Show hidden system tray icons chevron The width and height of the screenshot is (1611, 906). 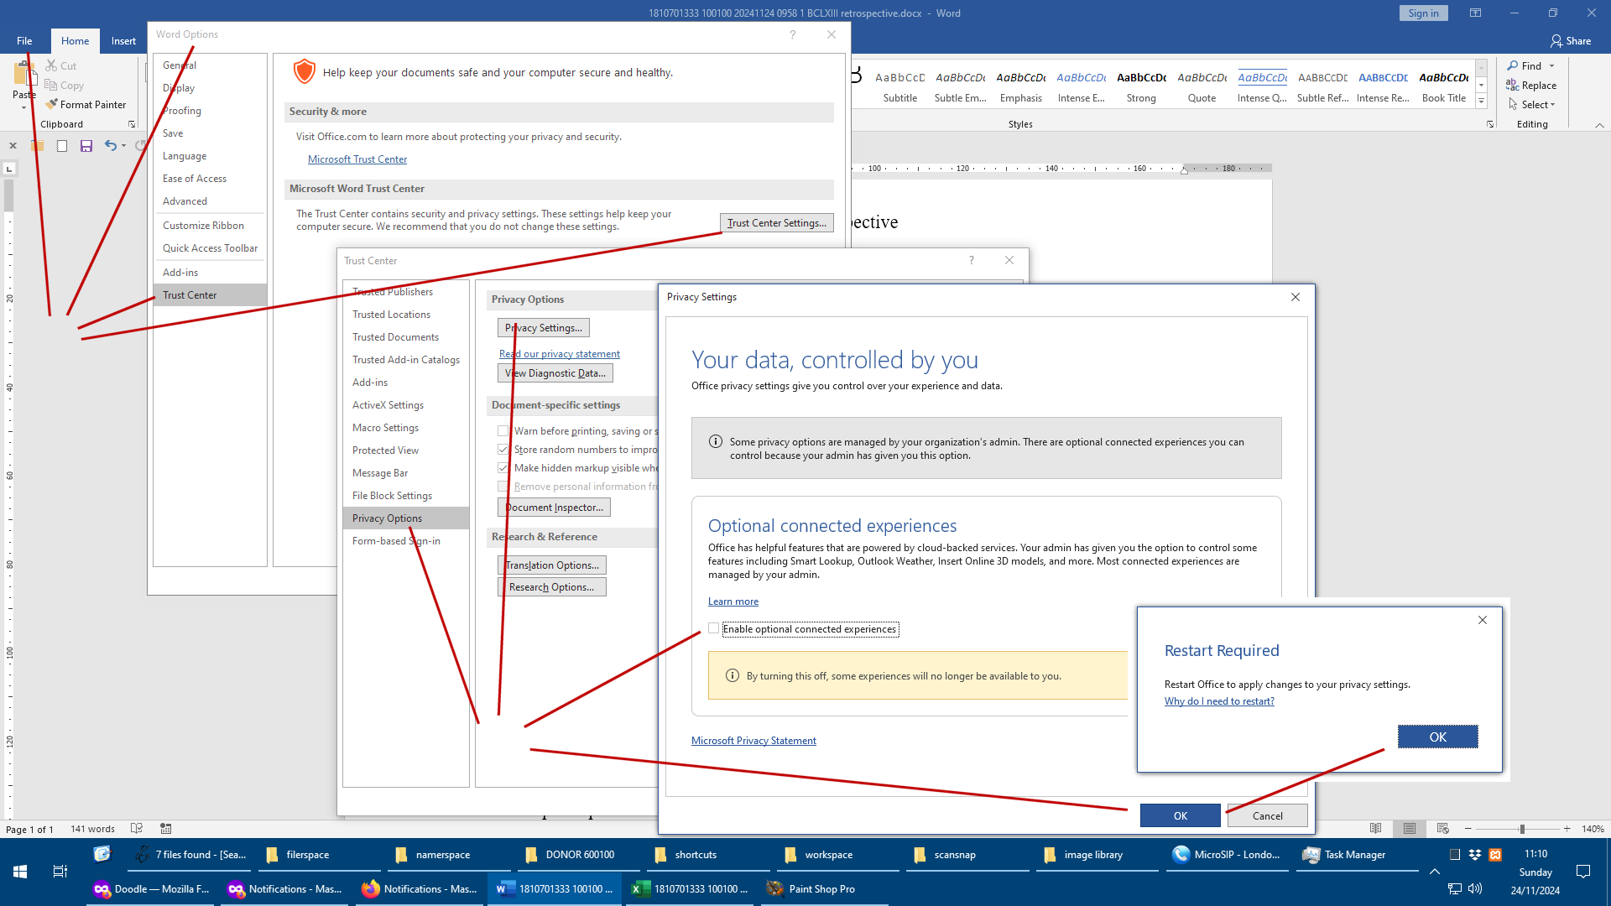pos(1435,872)
